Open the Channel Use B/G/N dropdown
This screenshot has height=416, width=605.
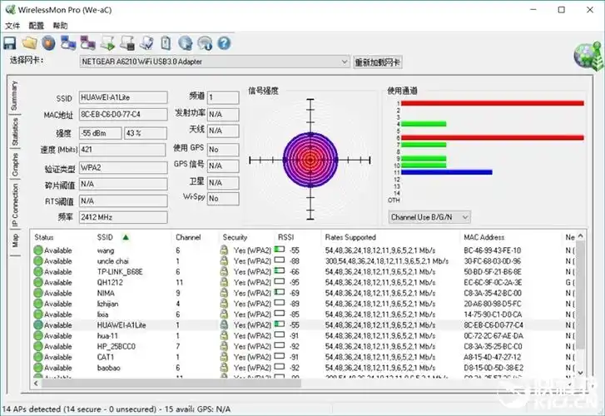(x=429, y=217)
